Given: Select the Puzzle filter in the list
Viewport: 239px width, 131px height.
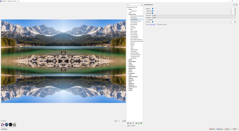Looking at the screenshot, I should pos(132,46).
